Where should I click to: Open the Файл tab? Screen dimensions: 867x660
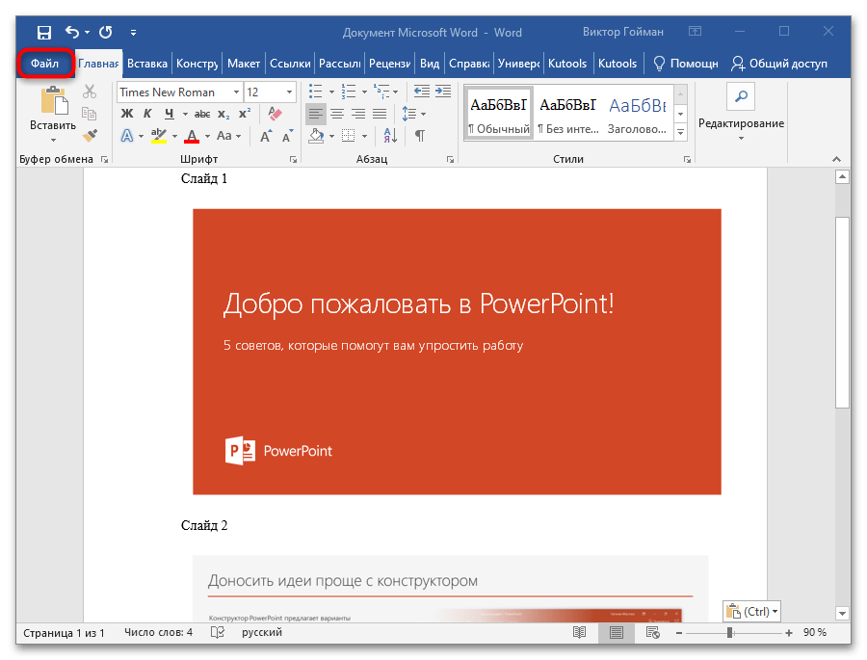coord(45,64)
